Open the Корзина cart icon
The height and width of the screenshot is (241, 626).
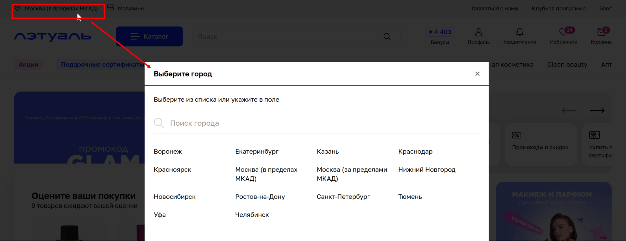coord(601,32)
